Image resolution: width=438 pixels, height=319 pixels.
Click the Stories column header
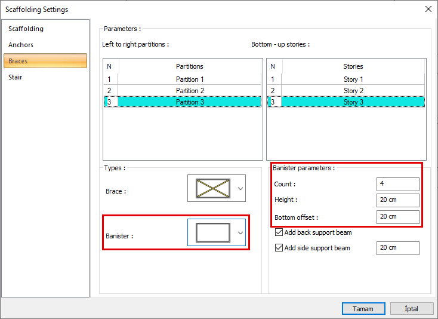[353, 66]
